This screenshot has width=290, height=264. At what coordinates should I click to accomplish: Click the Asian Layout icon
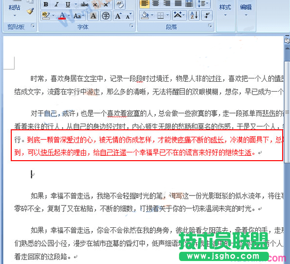click(178, 15)
